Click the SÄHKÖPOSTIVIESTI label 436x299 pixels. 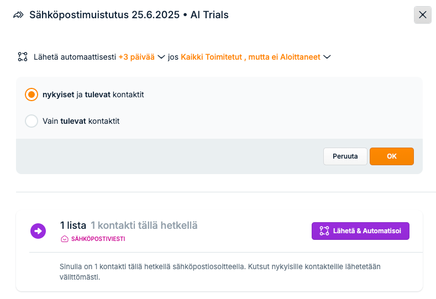click(x=98, y=239)
